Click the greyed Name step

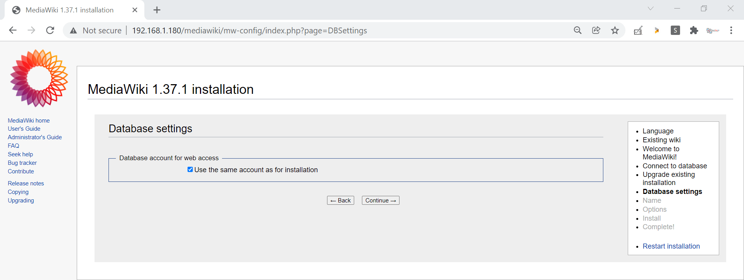pyautogui.click(x=652, y=200)
